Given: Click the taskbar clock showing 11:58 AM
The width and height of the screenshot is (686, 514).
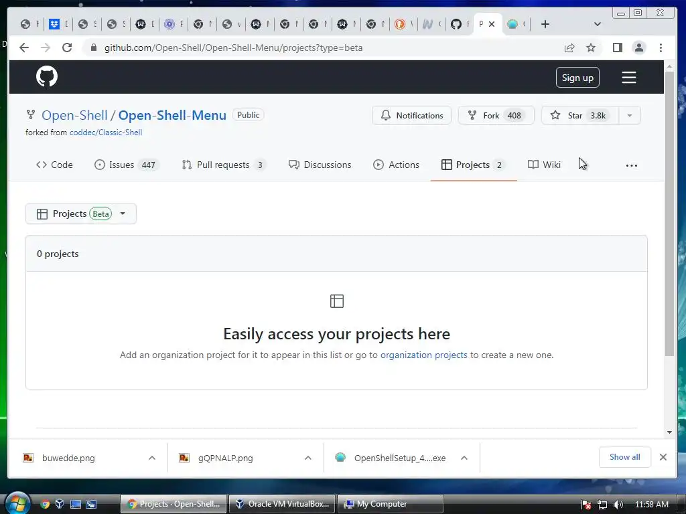Looking at the screenshot, I should pos(651,505).
